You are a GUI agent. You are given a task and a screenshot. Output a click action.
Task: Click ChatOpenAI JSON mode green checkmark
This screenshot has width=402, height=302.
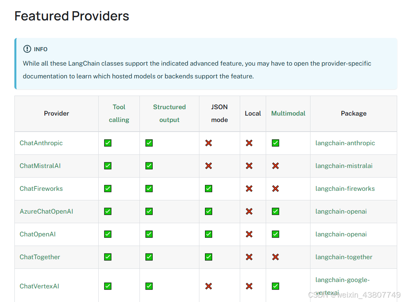tap(209, 234)
